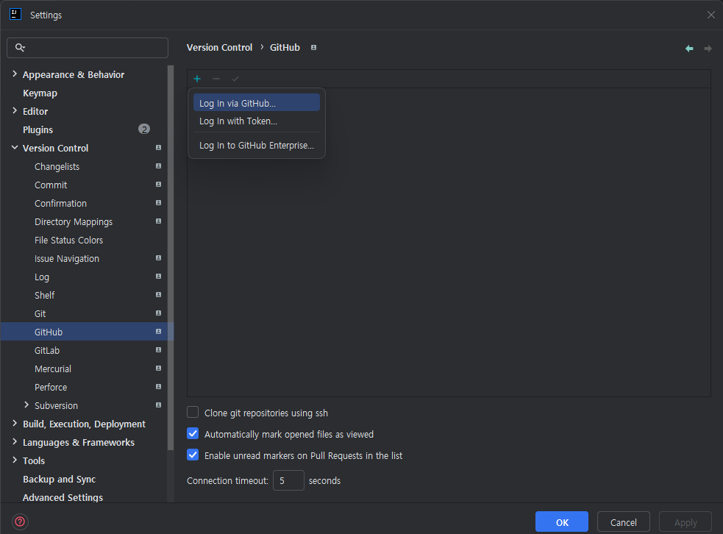Click the IntelliJ logo in title bar
Viewport: 723px width, 534px height.
(x=15, y=14)
